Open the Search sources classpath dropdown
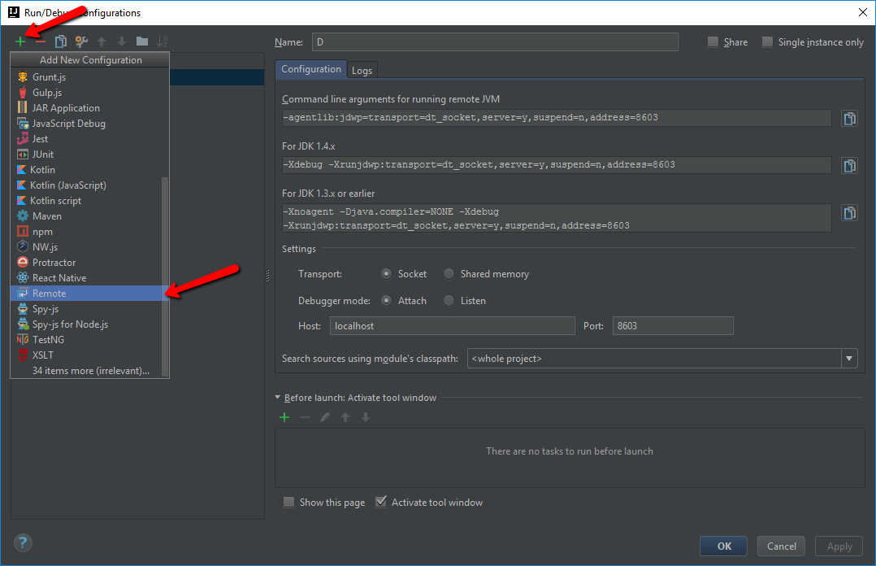 point(848,358)
